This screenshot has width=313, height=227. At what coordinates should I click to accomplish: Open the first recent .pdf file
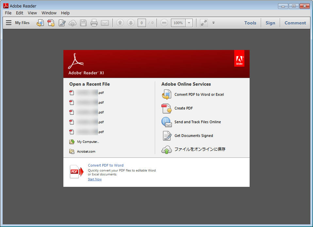[x=87, y=93]
